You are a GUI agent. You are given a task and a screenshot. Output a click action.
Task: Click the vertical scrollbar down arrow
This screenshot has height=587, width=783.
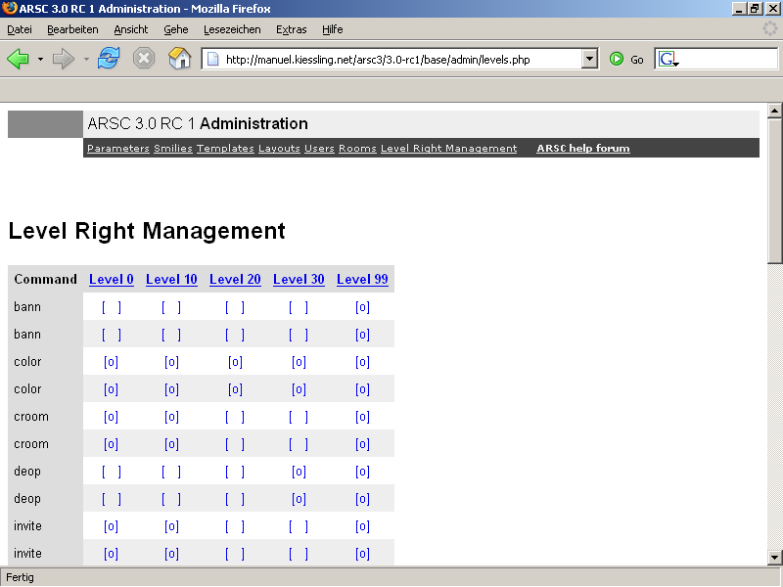[775, 557]
